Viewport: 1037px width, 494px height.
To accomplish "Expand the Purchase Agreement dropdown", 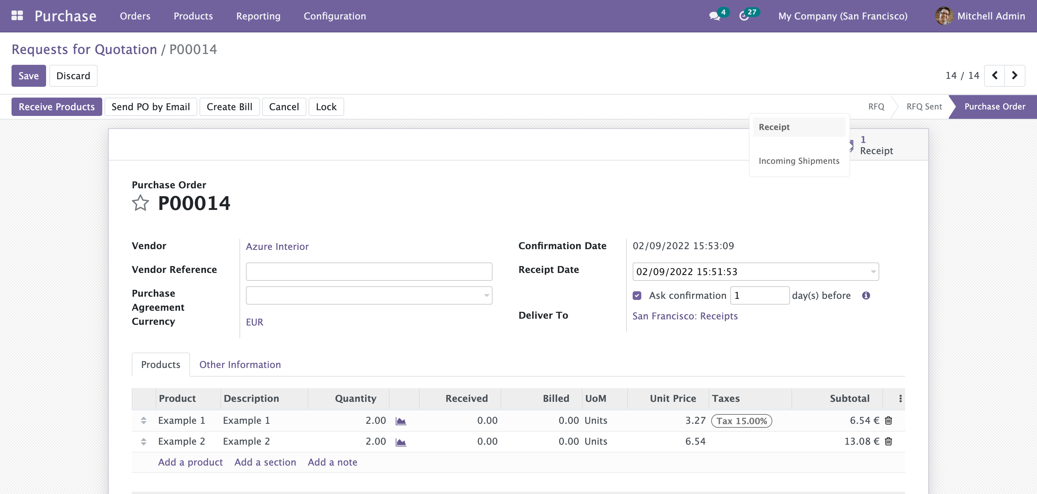I will pyautogui.click(x=486, y=296).
